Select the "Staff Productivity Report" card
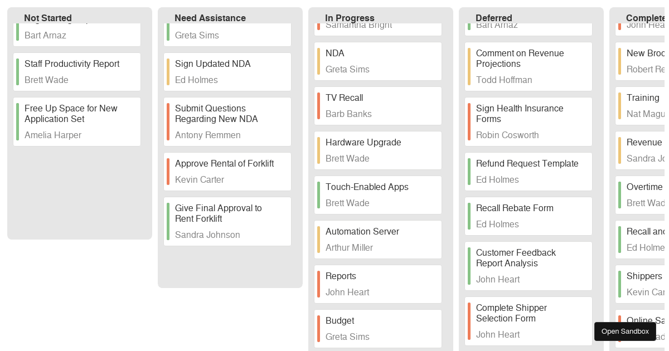Image resolution: width=669 pixels, height=351 pixels. [x=76, y=71]
